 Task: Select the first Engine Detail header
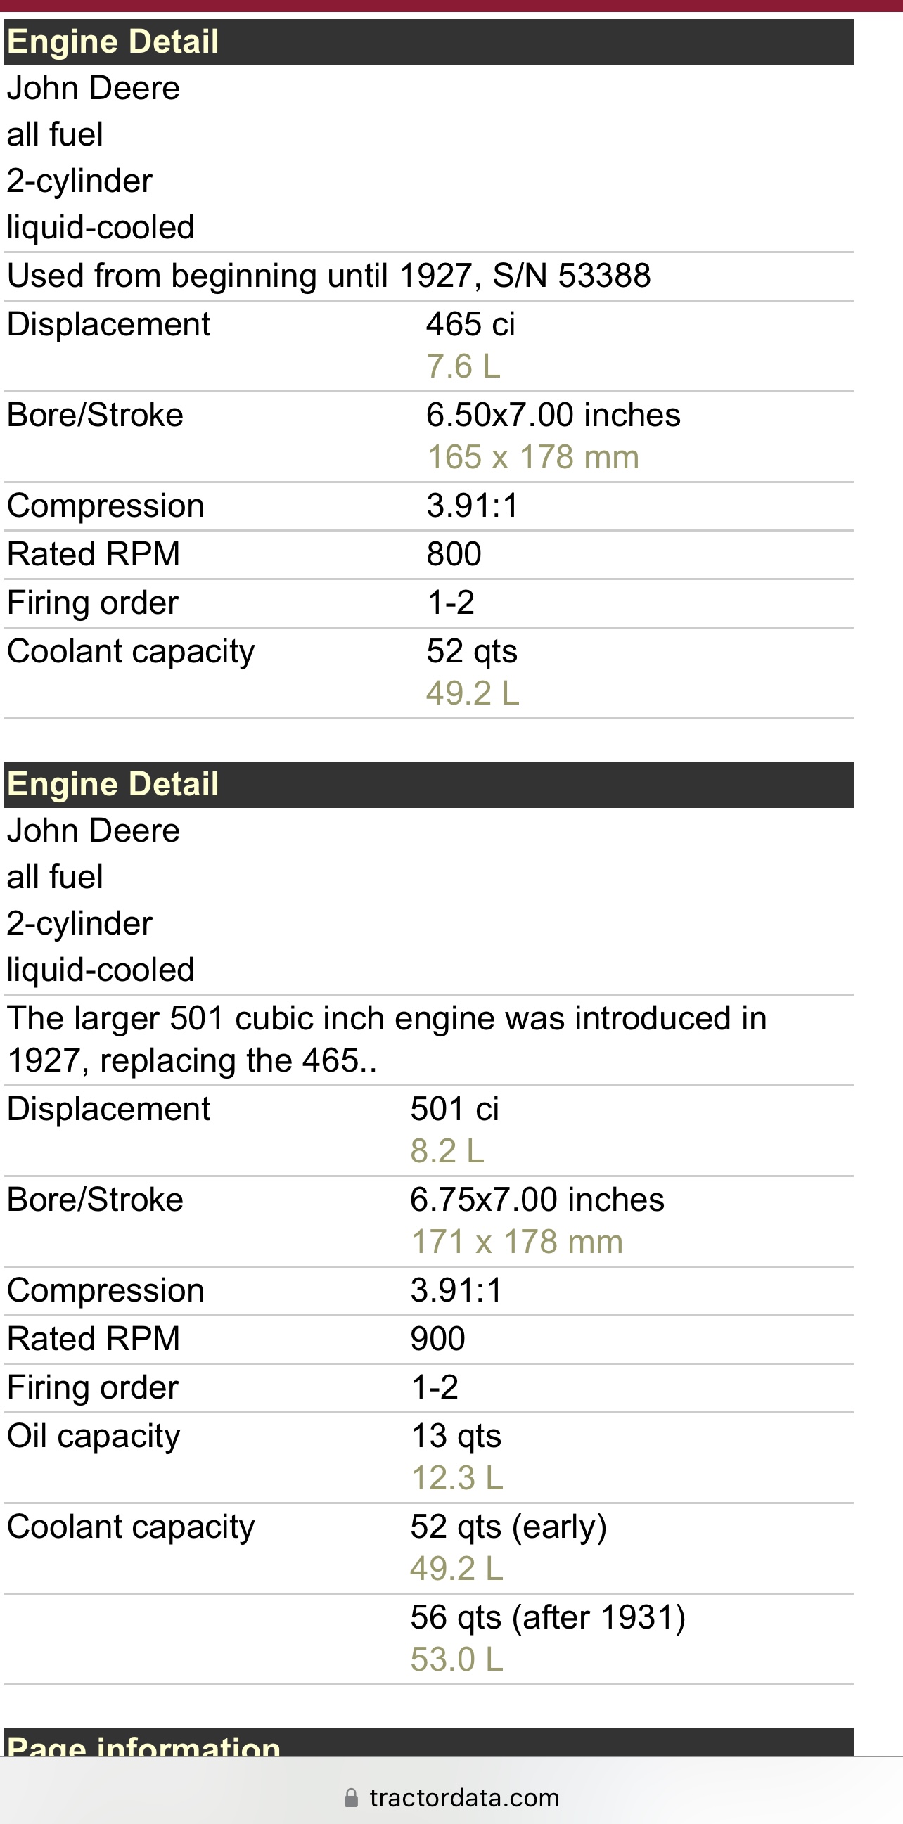[x=428, y=41]
